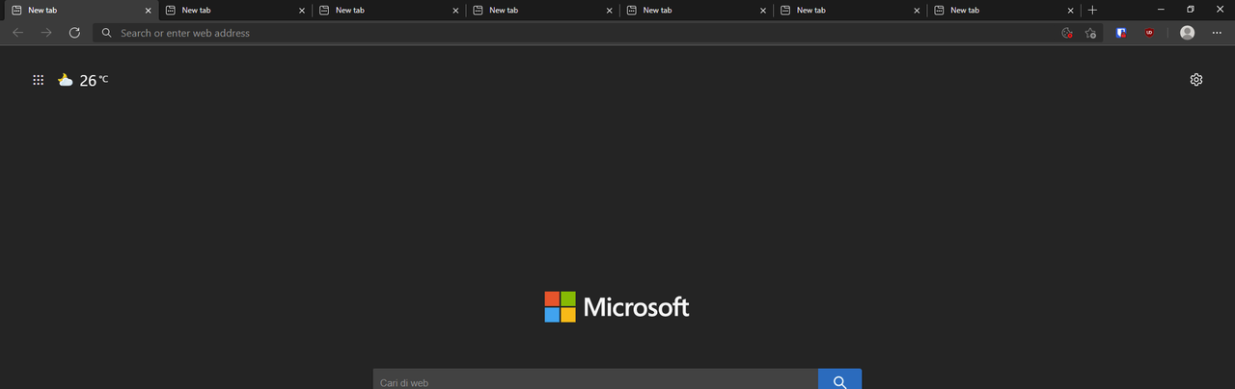This screenshot has height=389, width=1235.
Task: Open the weather widget showing 26 °C
Action: pos(83,81)
